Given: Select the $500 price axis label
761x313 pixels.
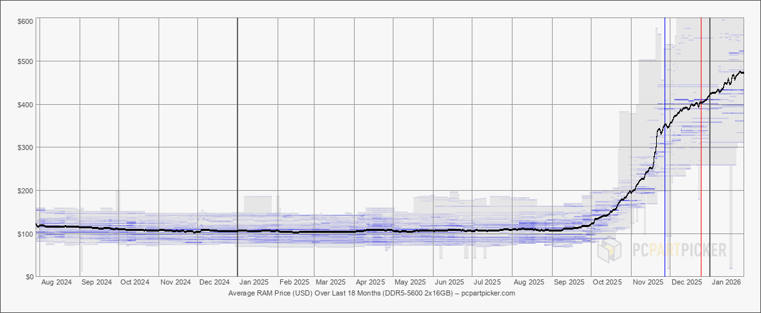Looking at the screenshot, I should [x=26, y=61].
